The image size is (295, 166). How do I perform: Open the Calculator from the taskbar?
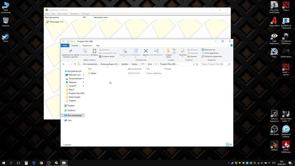[x=26, y=163]
